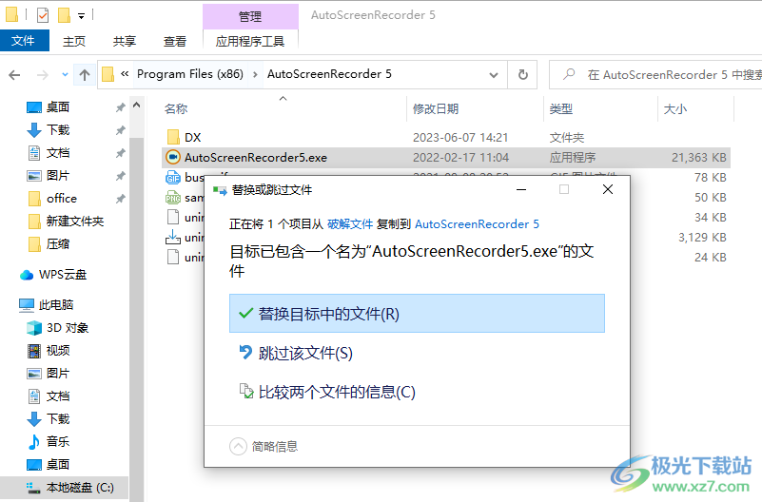The image size is (762, 502).
Task: Open 音乐 folder under 此电脑
Action: pyautogui.click(x=58, y=441)
